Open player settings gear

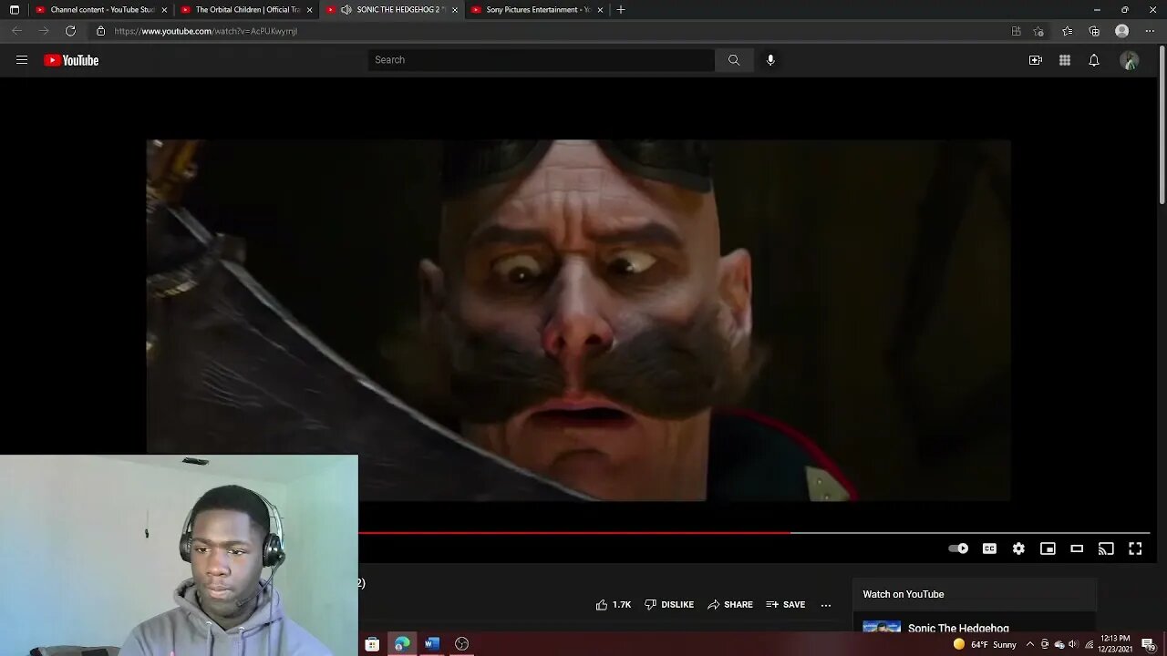tap(1018, 548)
